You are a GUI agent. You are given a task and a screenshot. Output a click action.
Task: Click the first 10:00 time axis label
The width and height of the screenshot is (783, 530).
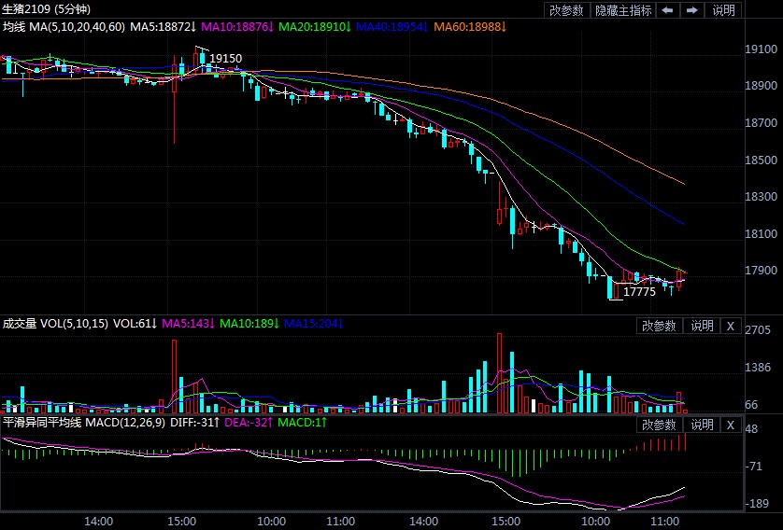271,522
